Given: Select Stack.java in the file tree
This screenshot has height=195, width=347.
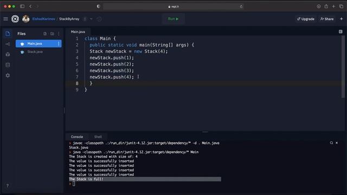Looking at the screenshot, I should (38, 52).
